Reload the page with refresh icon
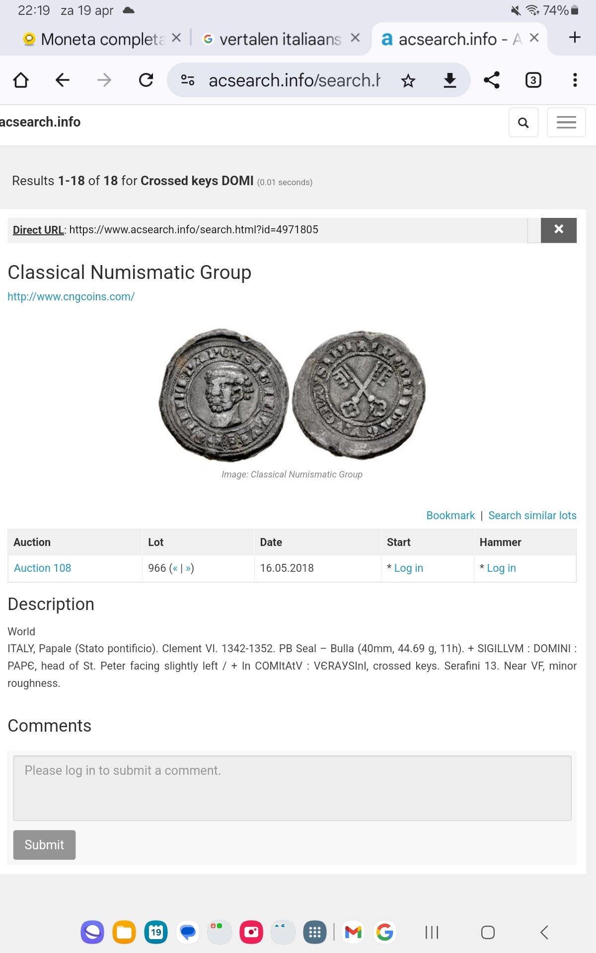This screenshot has height=953, width=596. pyautogui.click(x=146, y=80)
